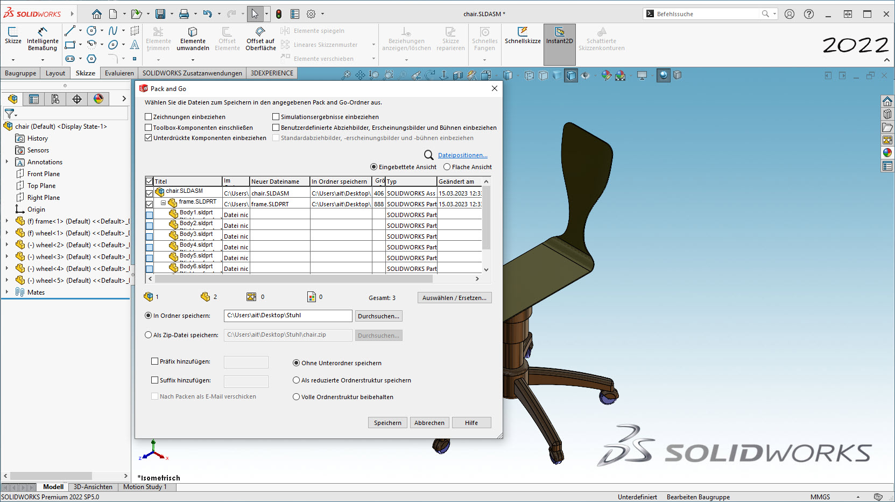Viewport: 895px width, 502px height.
Task: Switch to the Evaluieren tab
Action: pyautogui.click(x=119, y=73)
